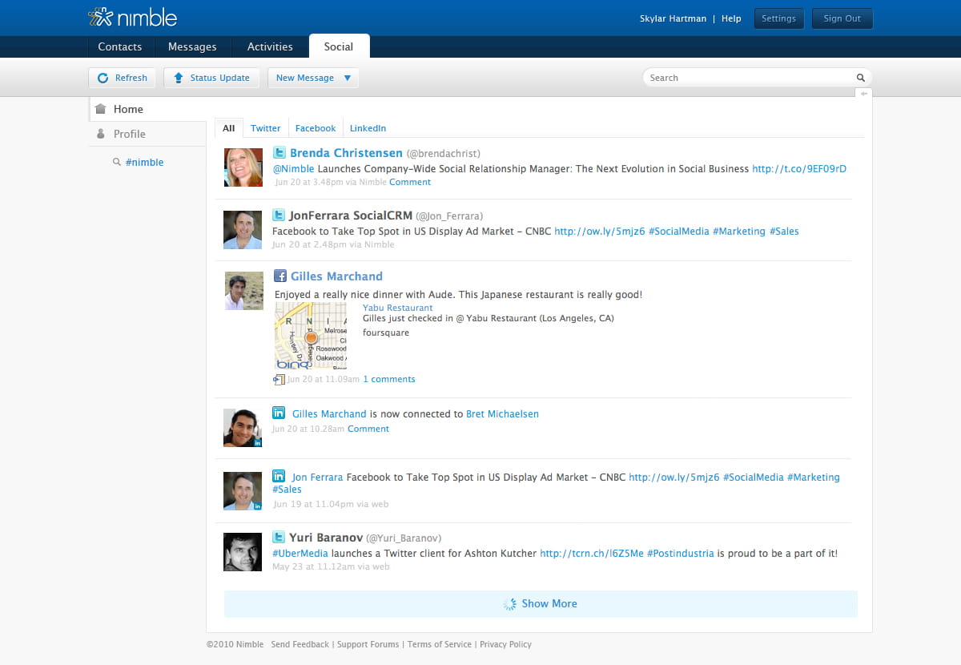Open the Bret Michaelsen profile link
Screen dimensions: 961x665
(x=502, y=414)
